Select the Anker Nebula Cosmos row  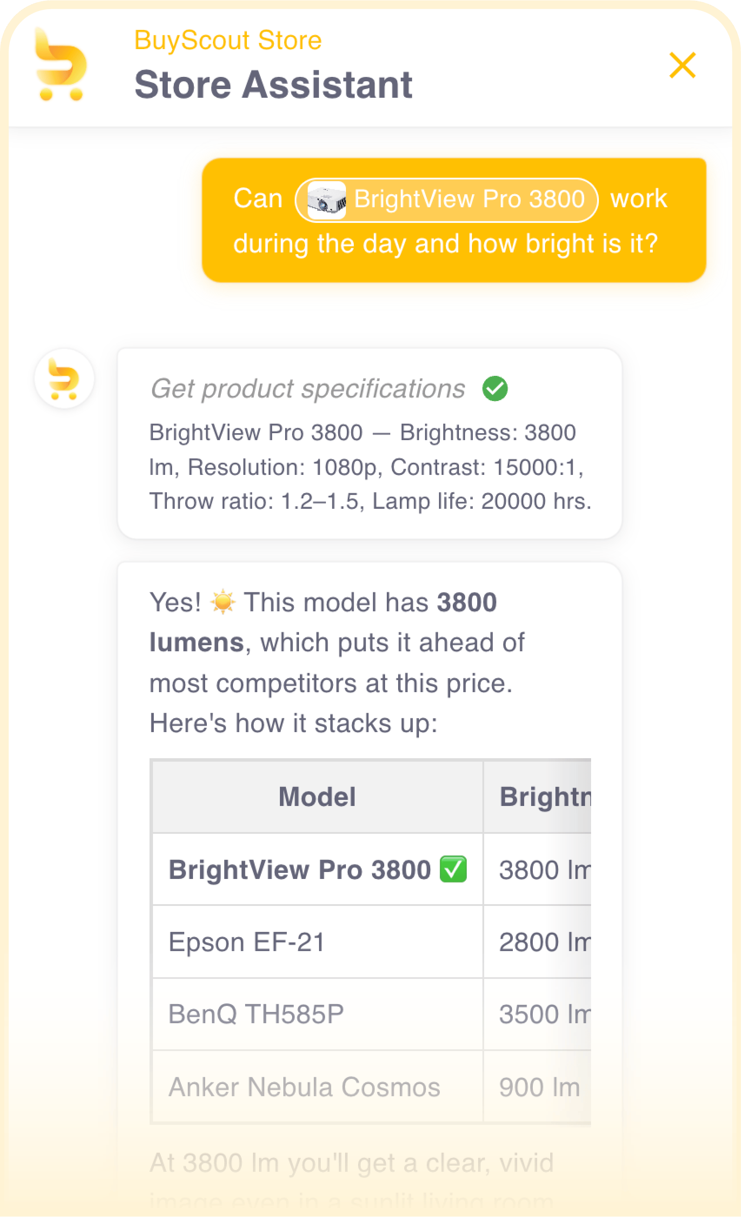tap(371, 1087)
